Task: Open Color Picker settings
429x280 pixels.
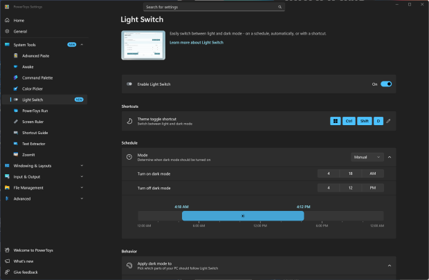Action: (x=44, y=88)
